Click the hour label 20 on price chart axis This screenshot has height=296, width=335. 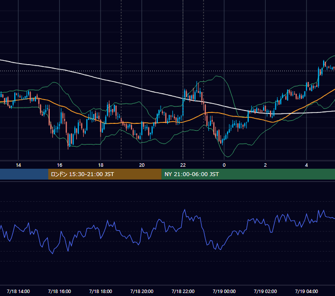(x=142, y=165)
